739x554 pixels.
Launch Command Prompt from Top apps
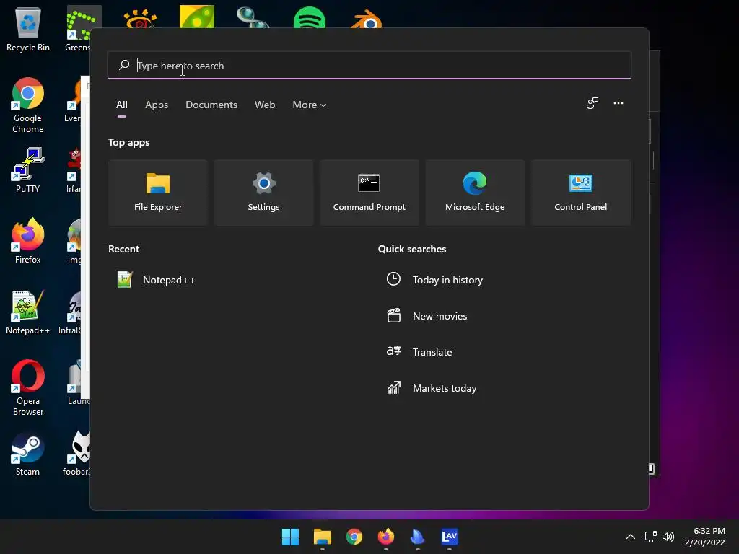[x=369, y=193]
